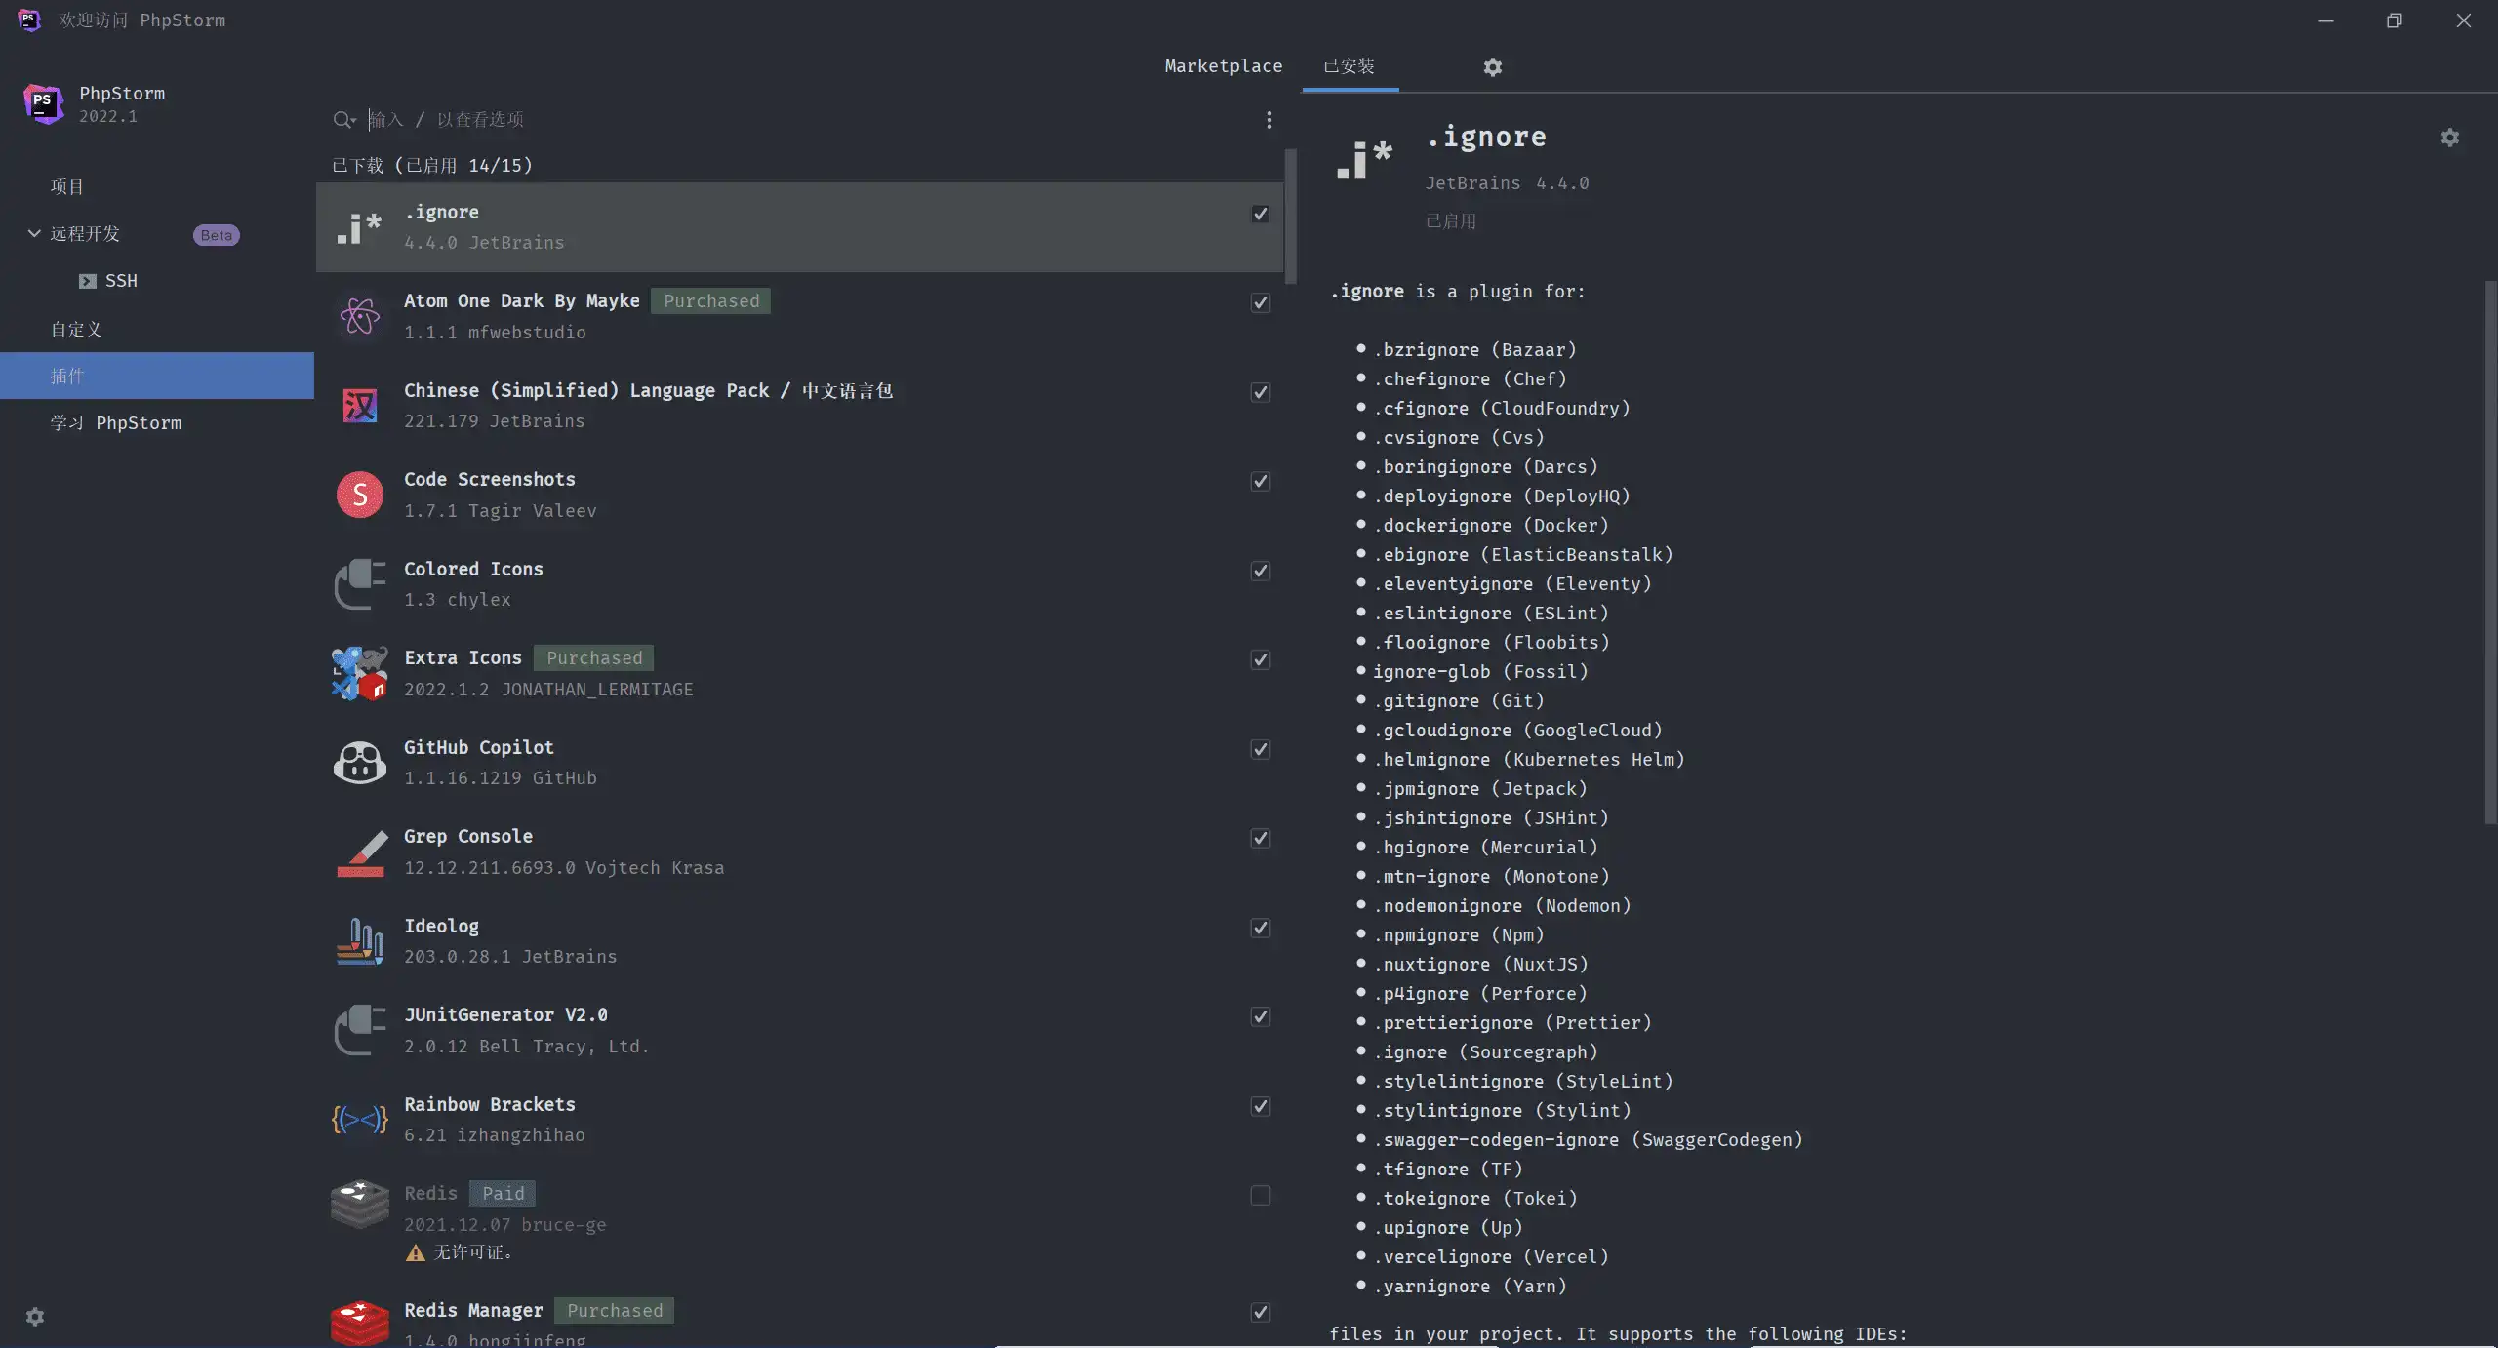
Task: Select the GitHub Copilot plugin name
Action: [479, 747]
